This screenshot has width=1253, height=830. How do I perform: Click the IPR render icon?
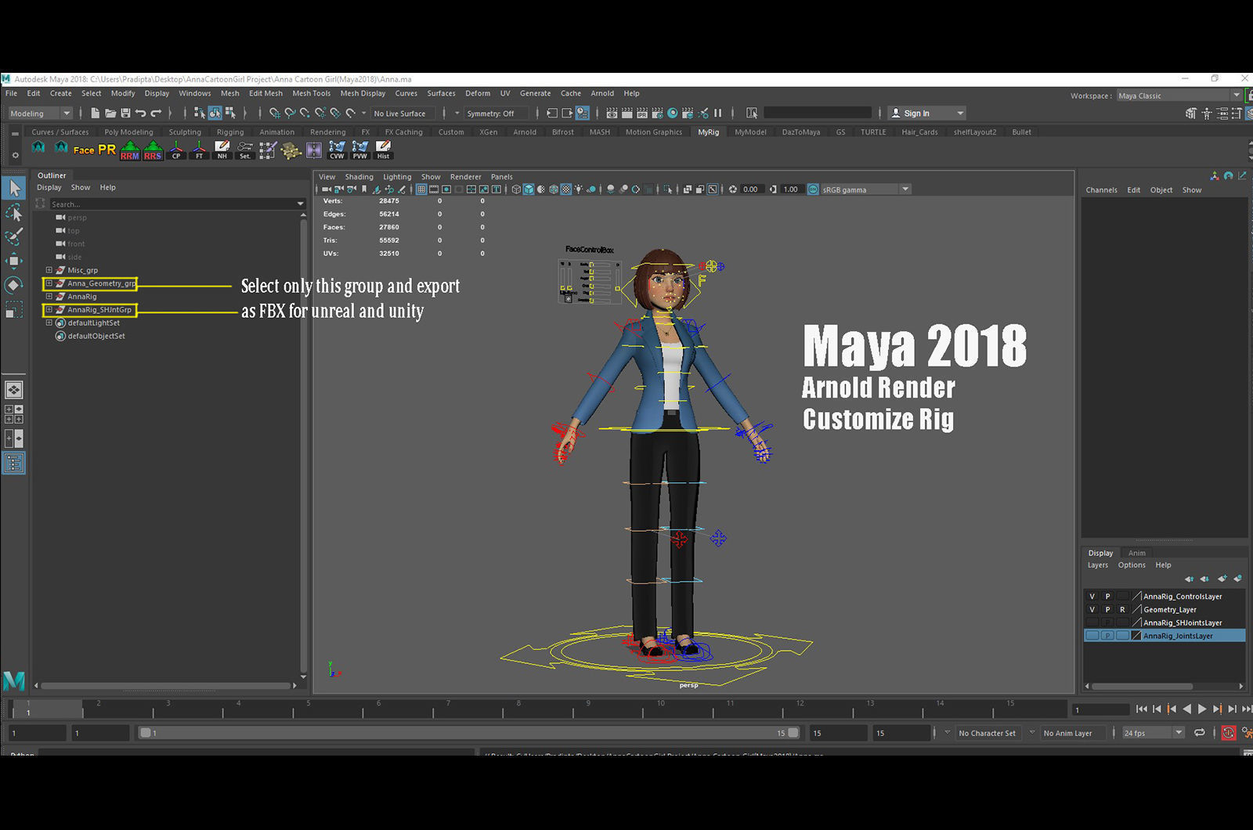641,114
